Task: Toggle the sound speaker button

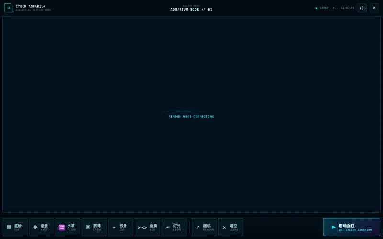Action: [x=362, y=8]
